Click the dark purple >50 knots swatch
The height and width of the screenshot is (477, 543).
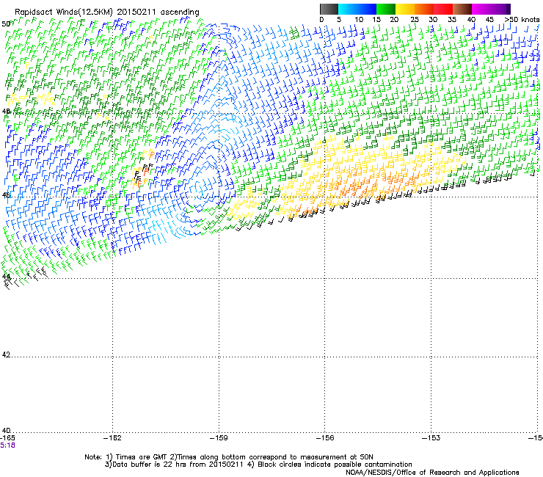coord(509,9)
